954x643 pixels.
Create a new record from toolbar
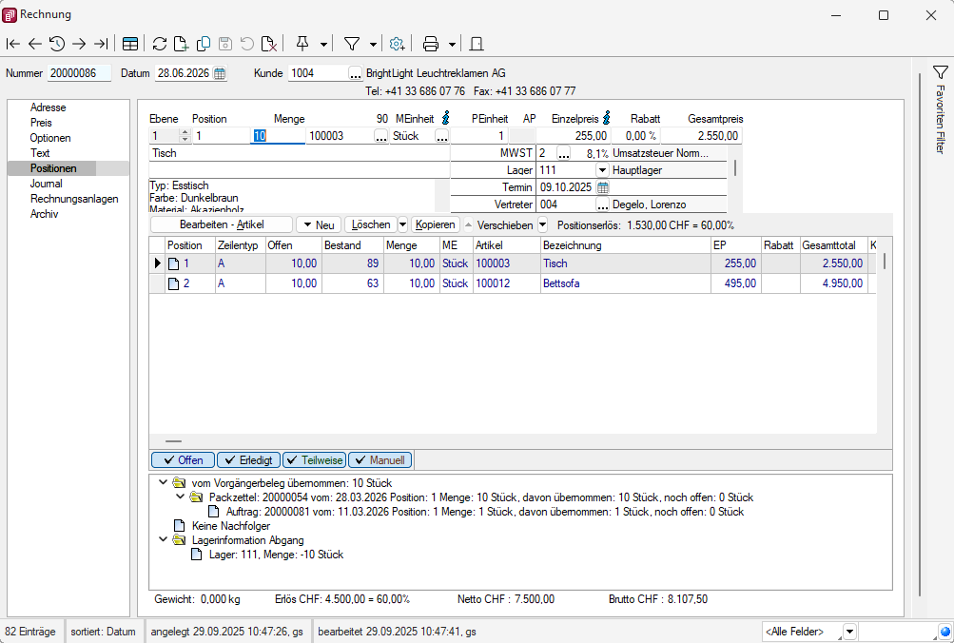[182, 44]
